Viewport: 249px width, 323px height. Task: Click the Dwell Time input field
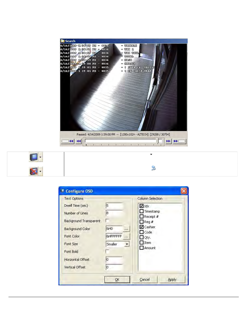114,206
